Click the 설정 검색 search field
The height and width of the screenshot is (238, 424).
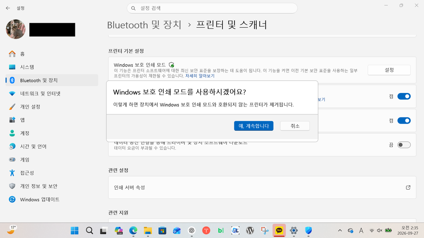click(x=212, y=8)
